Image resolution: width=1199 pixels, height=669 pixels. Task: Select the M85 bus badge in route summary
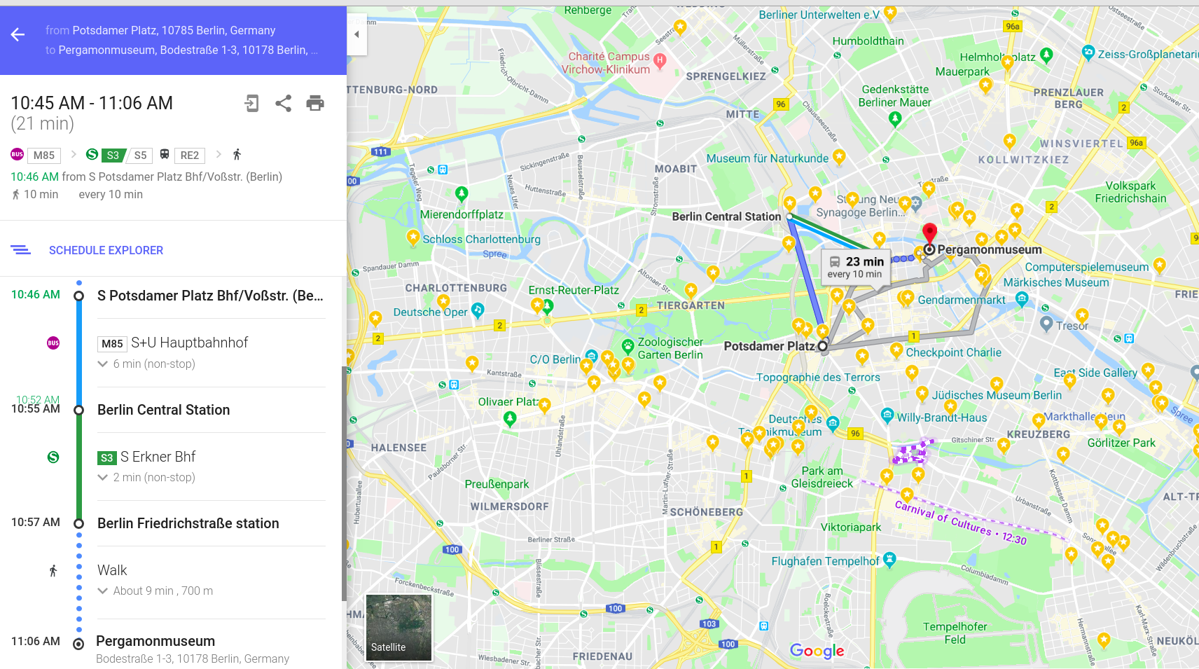(x=43, y=156)
